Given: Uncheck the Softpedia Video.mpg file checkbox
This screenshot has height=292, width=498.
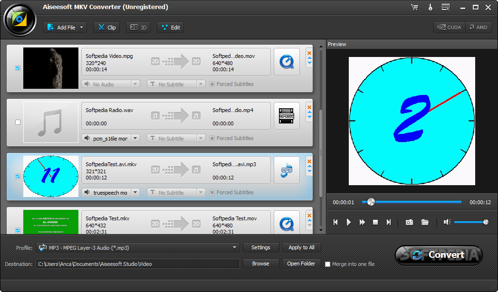Looking at the screenshot, I should click(18, 68).
